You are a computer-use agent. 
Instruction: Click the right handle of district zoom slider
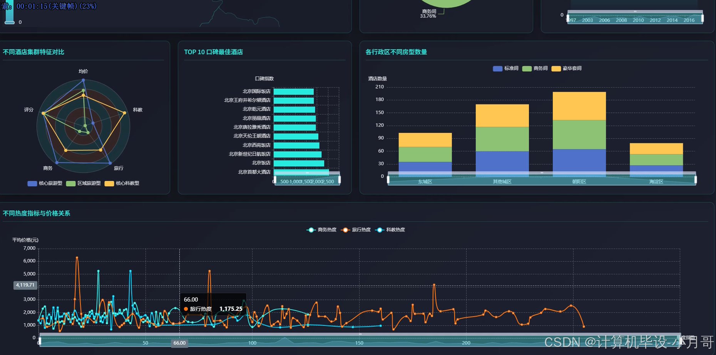click(x=696, y=179)
